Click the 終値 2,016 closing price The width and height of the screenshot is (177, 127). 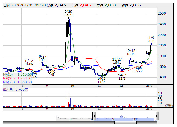click(x=131, y=5)
